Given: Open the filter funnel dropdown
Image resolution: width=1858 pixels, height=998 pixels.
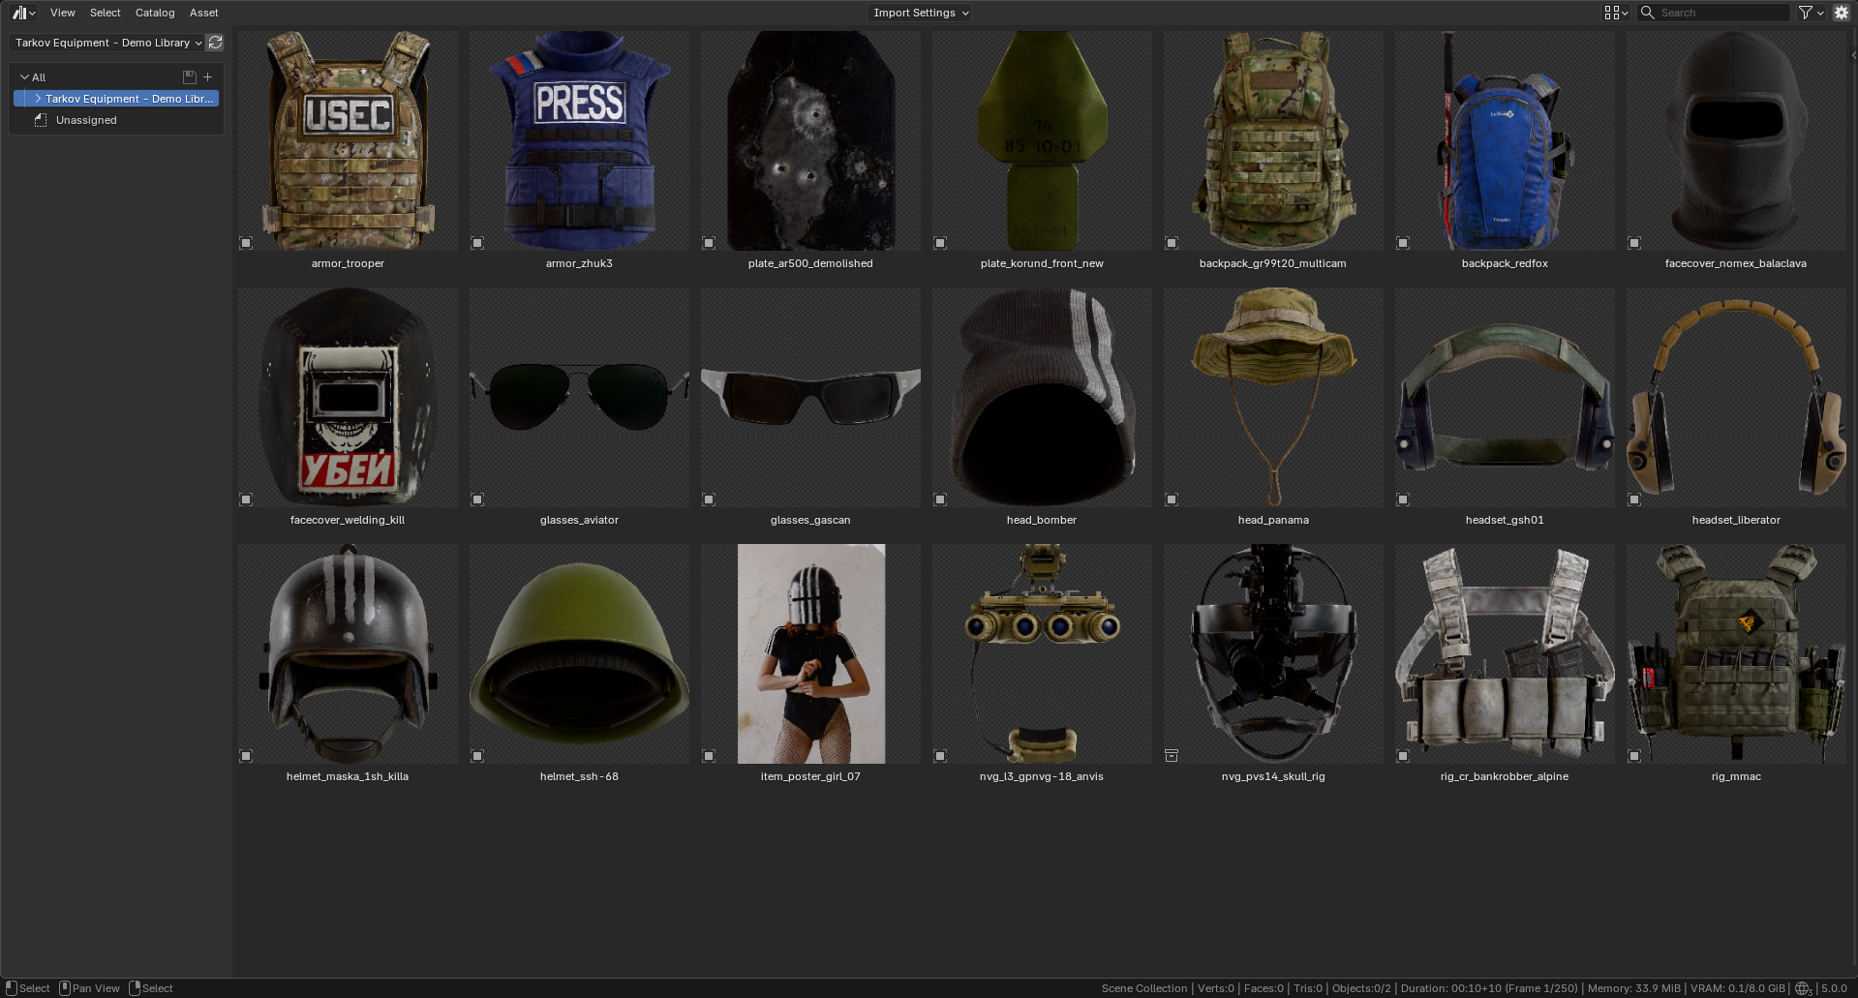Looking at the screenshot, I should coord(1811,13).
